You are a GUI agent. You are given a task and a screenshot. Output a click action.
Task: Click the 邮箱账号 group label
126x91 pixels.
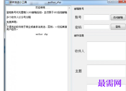[x=79, y=9]
